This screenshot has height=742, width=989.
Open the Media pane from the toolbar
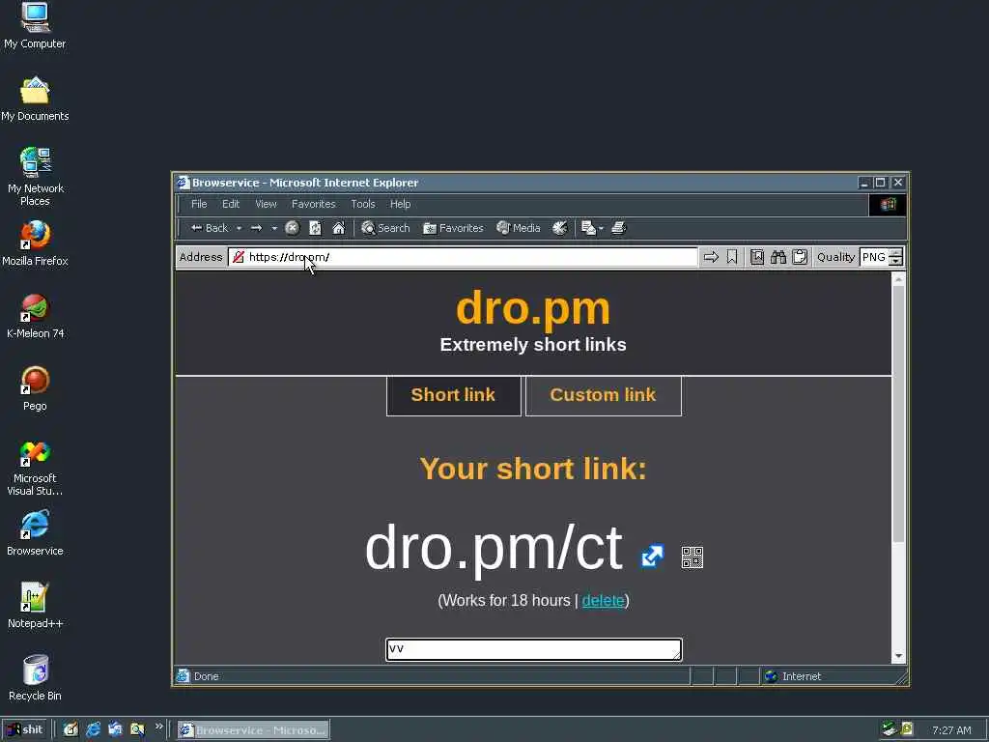coord(519,228)
